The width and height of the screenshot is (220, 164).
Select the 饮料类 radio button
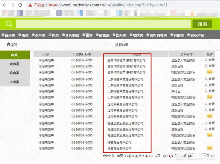[114, 35]
